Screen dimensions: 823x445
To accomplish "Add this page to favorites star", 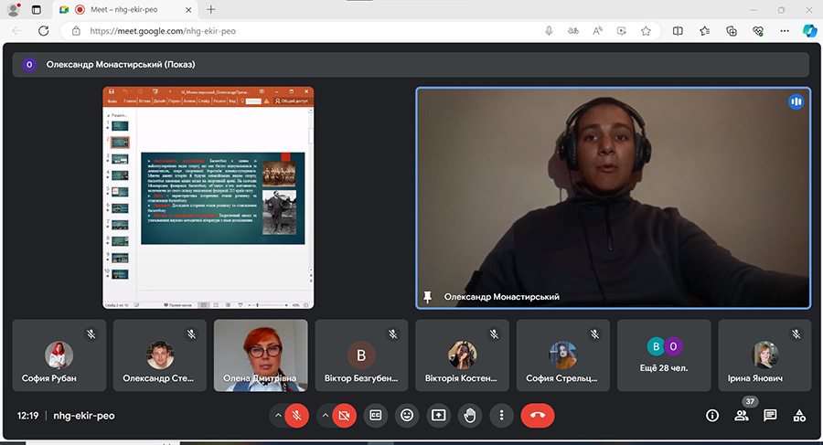I will coord(646,31).
